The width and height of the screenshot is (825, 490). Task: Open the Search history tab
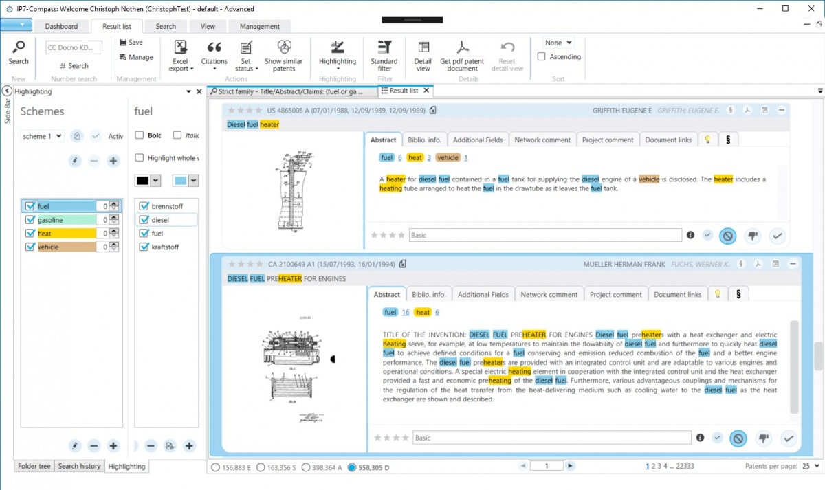point(79,466)
